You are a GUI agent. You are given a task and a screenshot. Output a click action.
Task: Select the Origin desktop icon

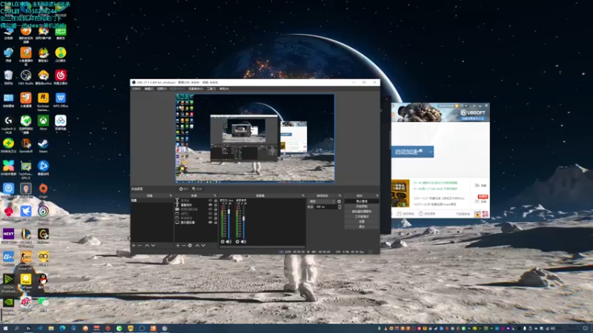click(43, 191)
